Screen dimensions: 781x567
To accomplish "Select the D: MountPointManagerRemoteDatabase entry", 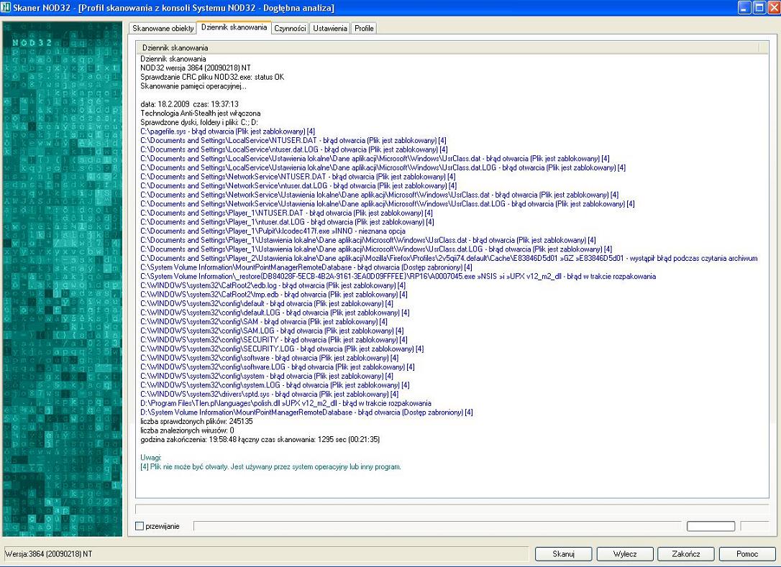I will (x=307, y=412).
